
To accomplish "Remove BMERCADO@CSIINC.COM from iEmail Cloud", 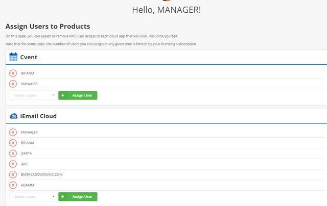I will tap(13, 174).
